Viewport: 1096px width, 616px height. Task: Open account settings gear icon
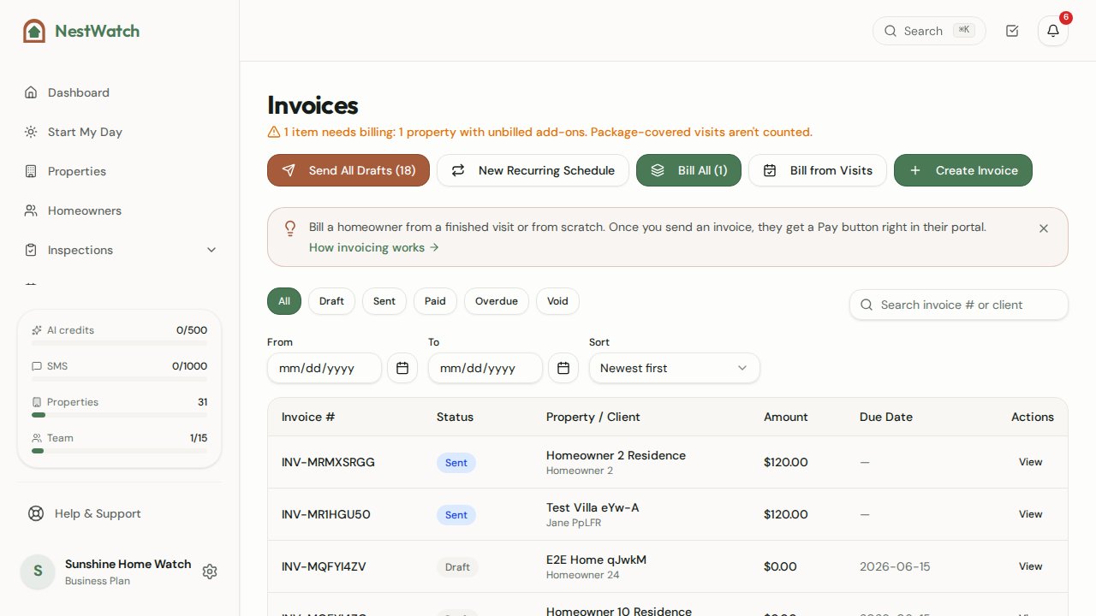(x=210, y=572)
